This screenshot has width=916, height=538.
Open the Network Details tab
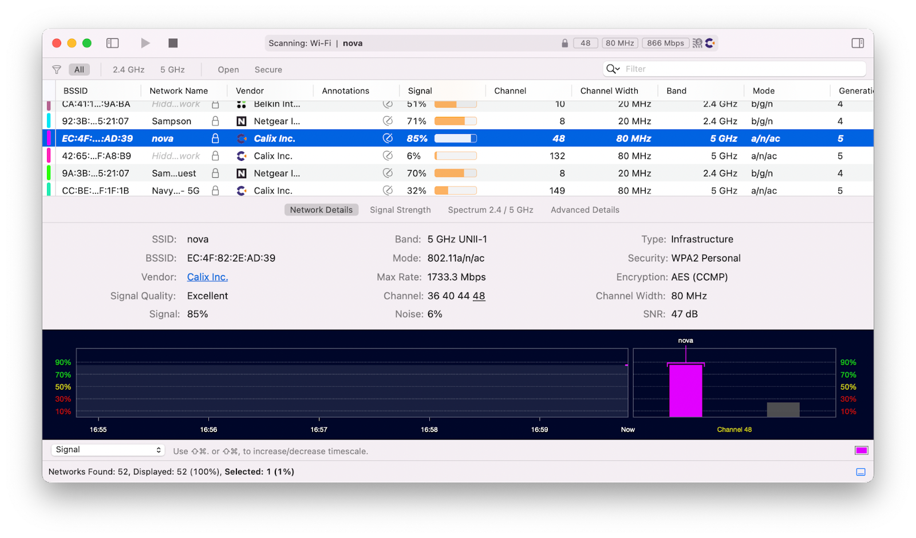[321, 210]
